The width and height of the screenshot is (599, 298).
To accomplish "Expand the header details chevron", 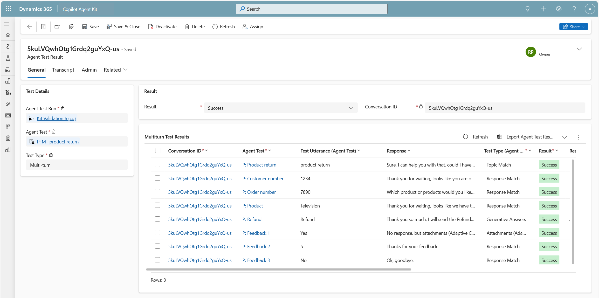I will (579, 49).
